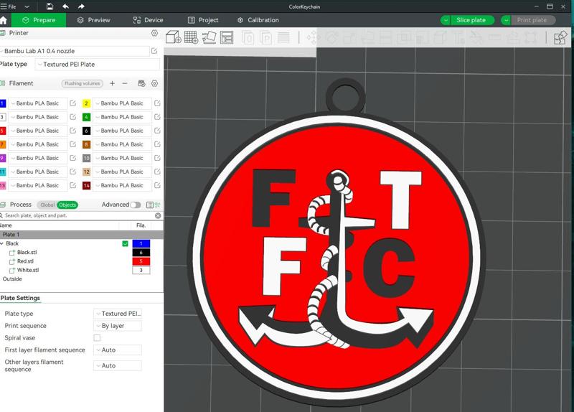The height and width of the screenshot is (412, 574).
Task: Click the Add plate grid icon
Action: (x=191, y=37)
